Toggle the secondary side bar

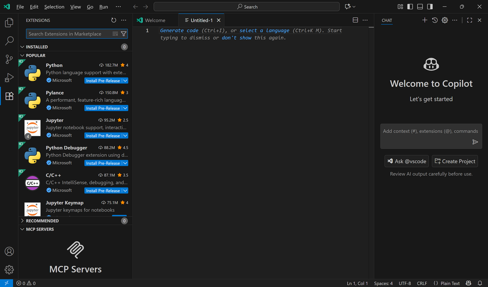(430, 6)
